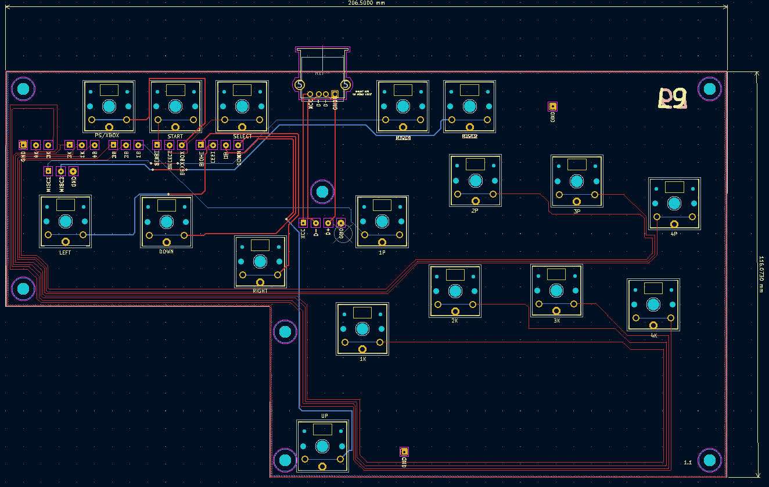
Task: Select the START switch footprint
Action: tap(175, 106)
